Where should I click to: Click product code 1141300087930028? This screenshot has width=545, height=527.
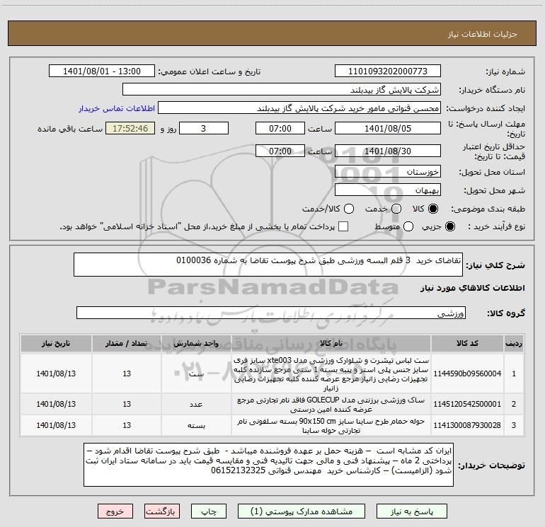[x=467, y=425]
